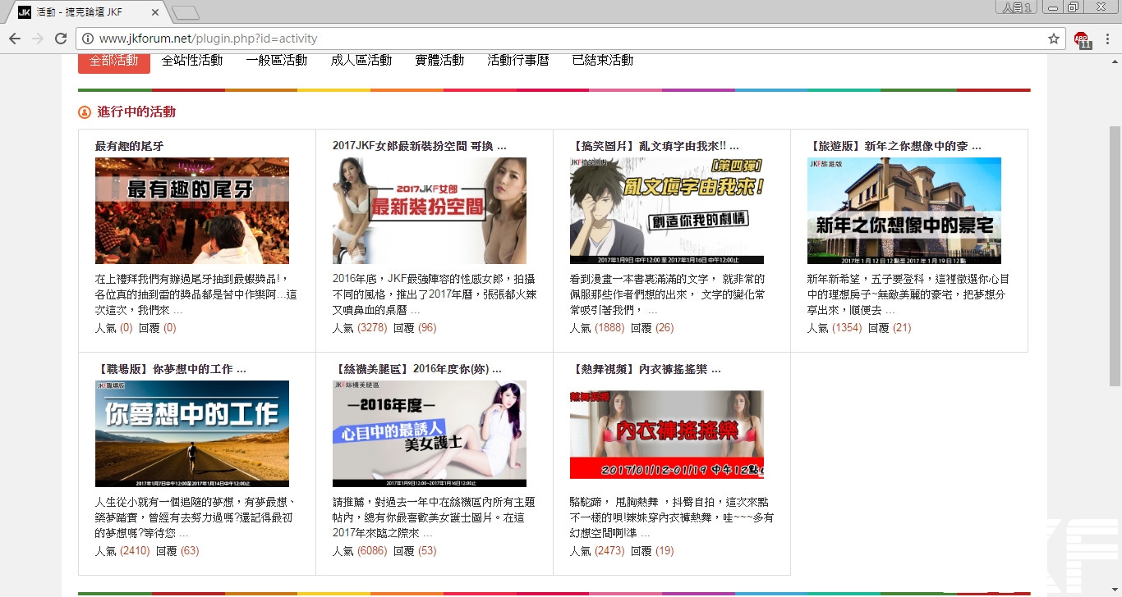The image size is (1122, 597).
Task: Click the 亂文填字由我來 banner image
Action: click(667, 211)
